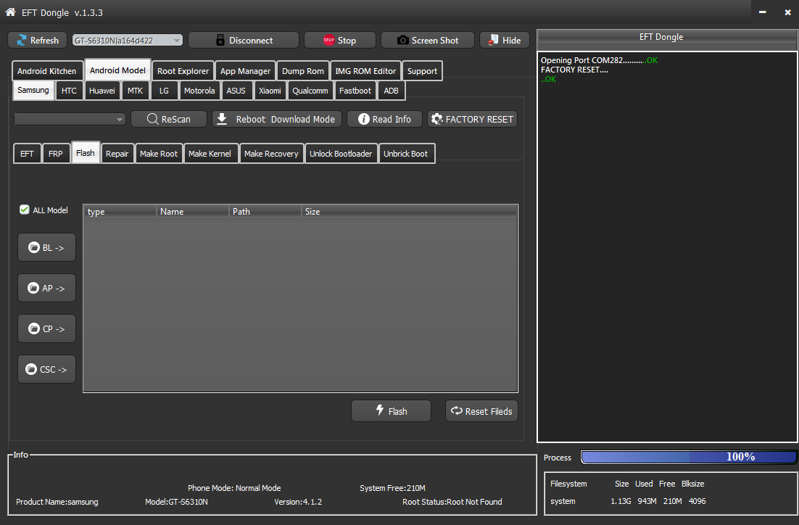
Task: Click Reboot Download Mode button
Action: point(277,119)
